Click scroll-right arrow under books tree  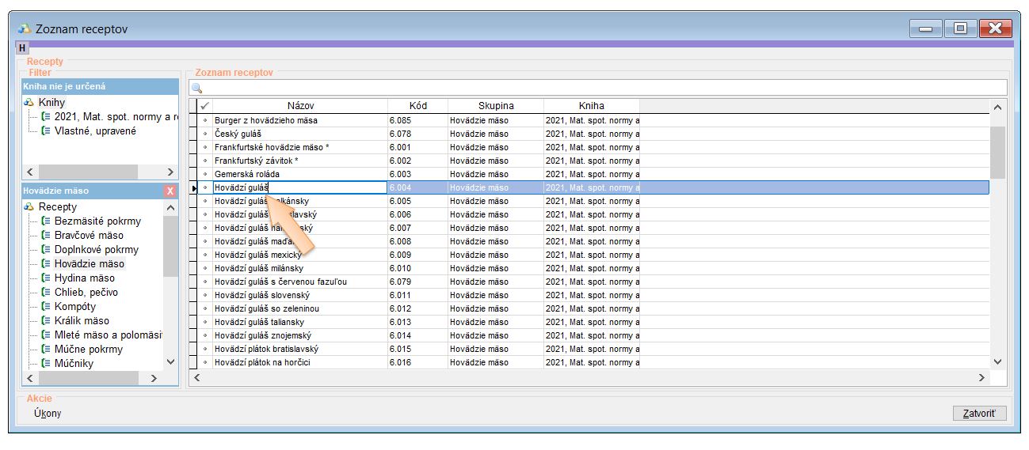tap(170, 172)
